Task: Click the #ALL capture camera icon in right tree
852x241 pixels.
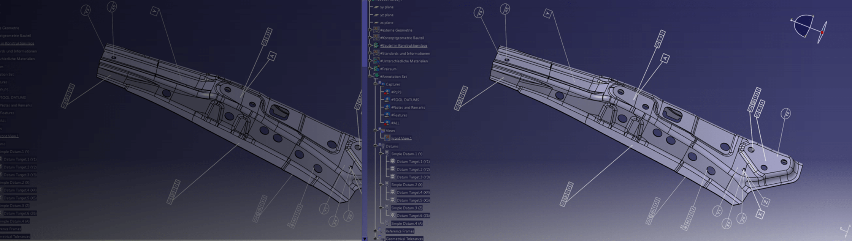Action: click(387, 123)
